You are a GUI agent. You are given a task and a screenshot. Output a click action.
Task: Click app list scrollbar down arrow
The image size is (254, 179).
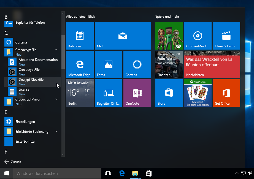coord(63,155)
